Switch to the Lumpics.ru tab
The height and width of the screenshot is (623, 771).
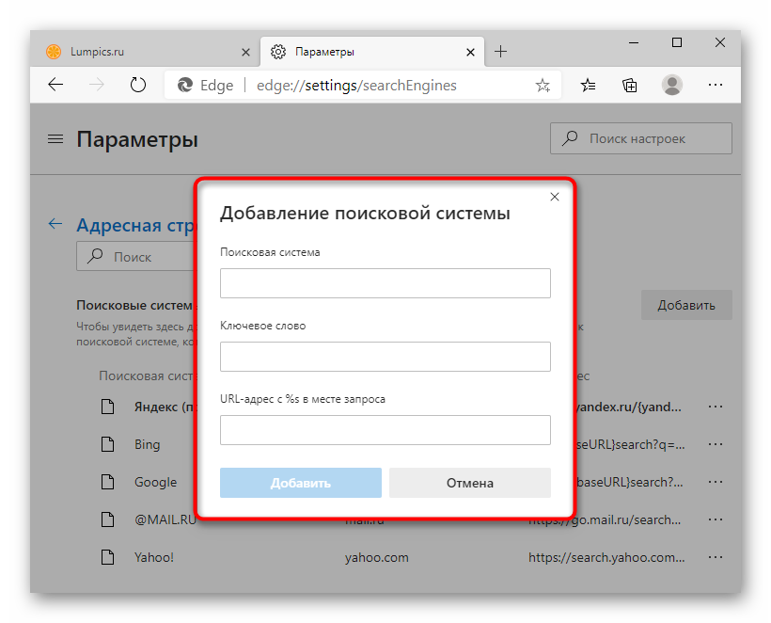146,52
